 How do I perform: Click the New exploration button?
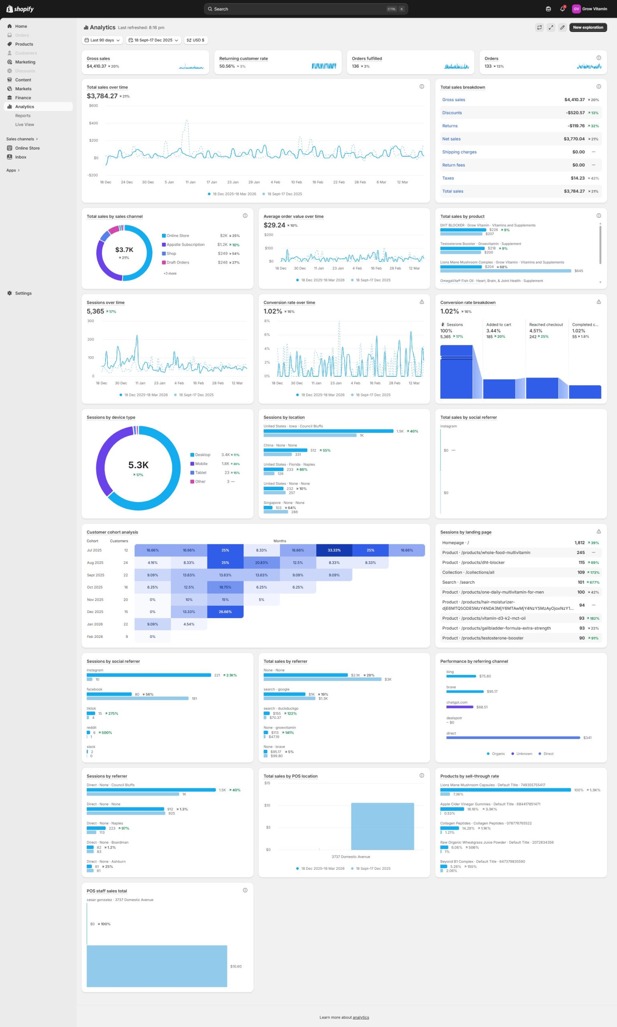point(587,27)
